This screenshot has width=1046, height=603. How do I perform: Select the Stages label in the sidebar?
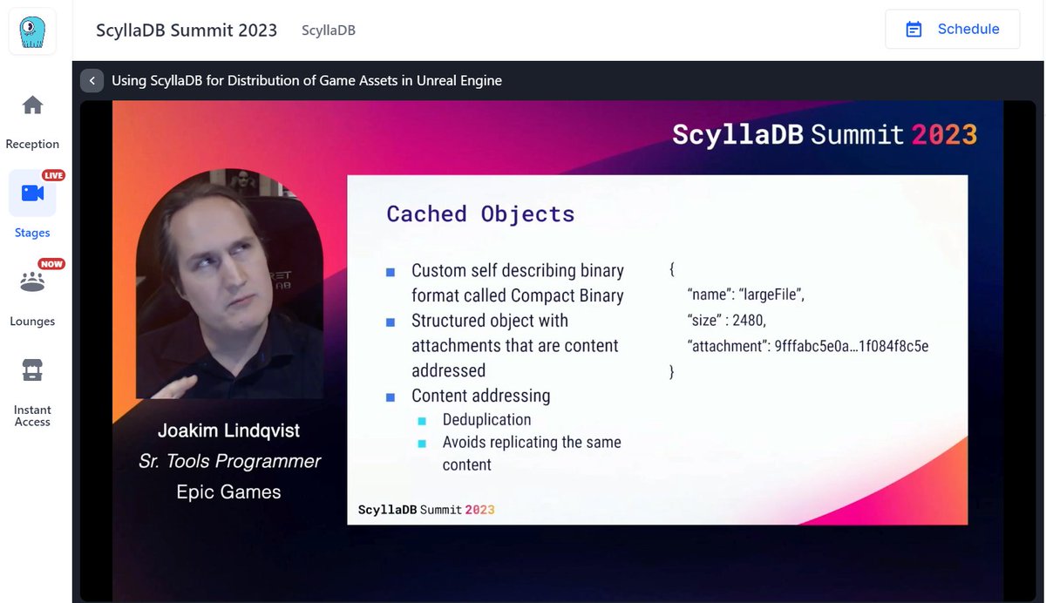(32, 233)
